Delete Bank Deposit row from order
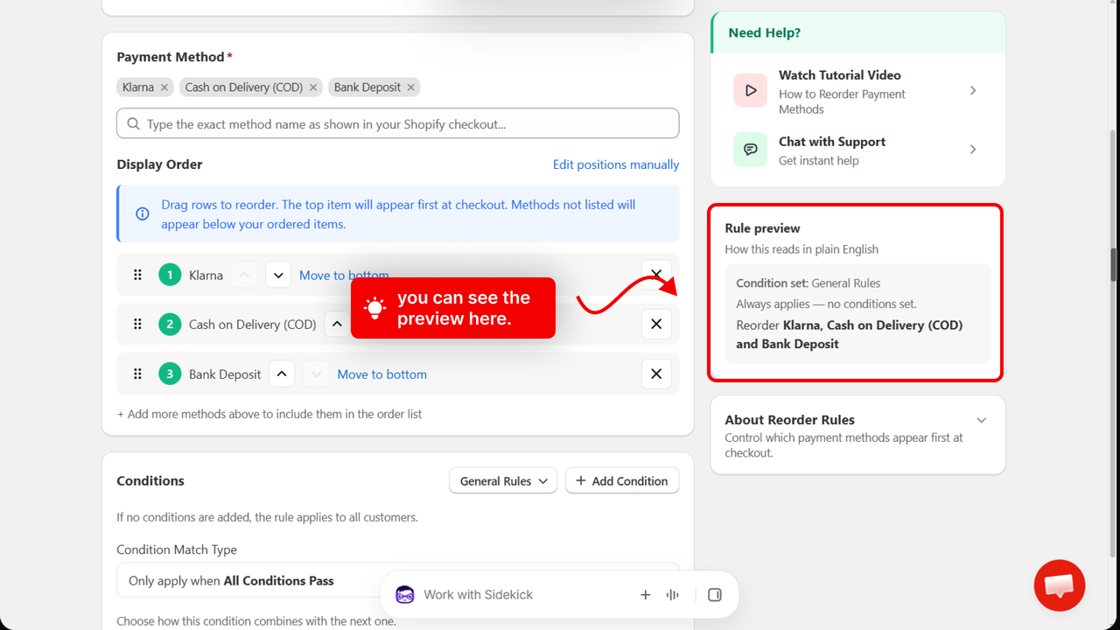 click(656, 374)
